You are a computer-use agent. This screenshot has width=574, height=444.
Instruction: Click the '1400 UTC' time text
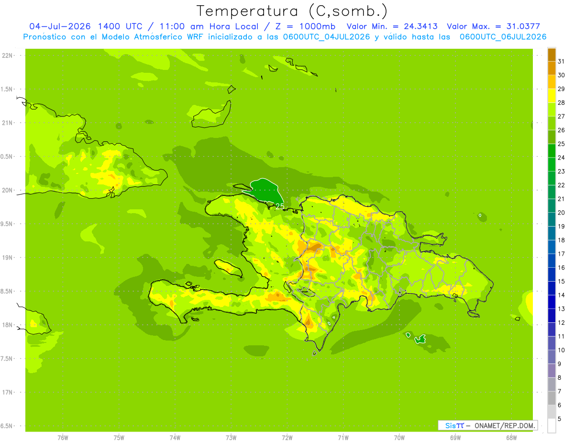point(120,26)
